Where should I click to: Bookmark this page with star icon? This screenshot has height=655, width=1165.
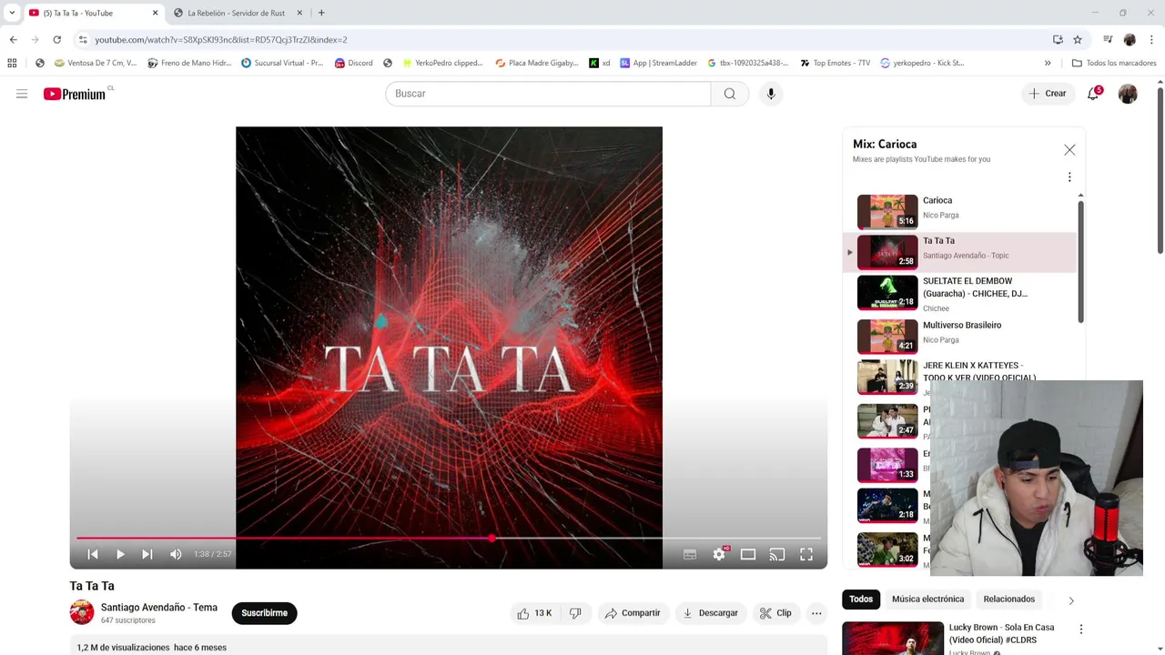point(1078,40)
